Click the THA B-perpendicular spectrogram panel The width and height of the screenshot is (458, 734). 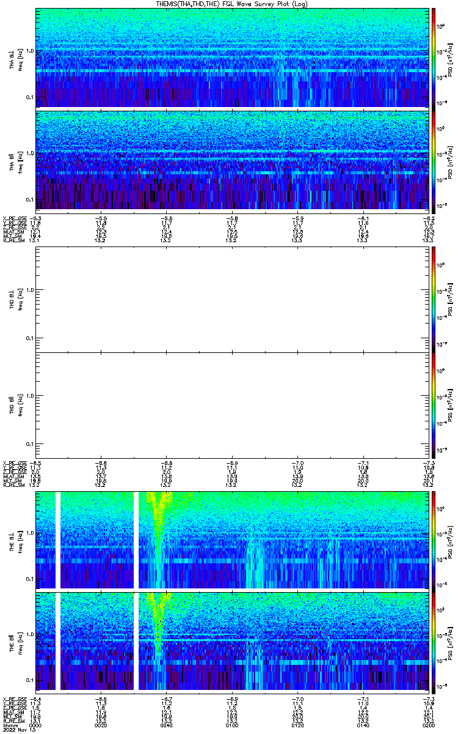pyautogui.click(x=232, y=57)
